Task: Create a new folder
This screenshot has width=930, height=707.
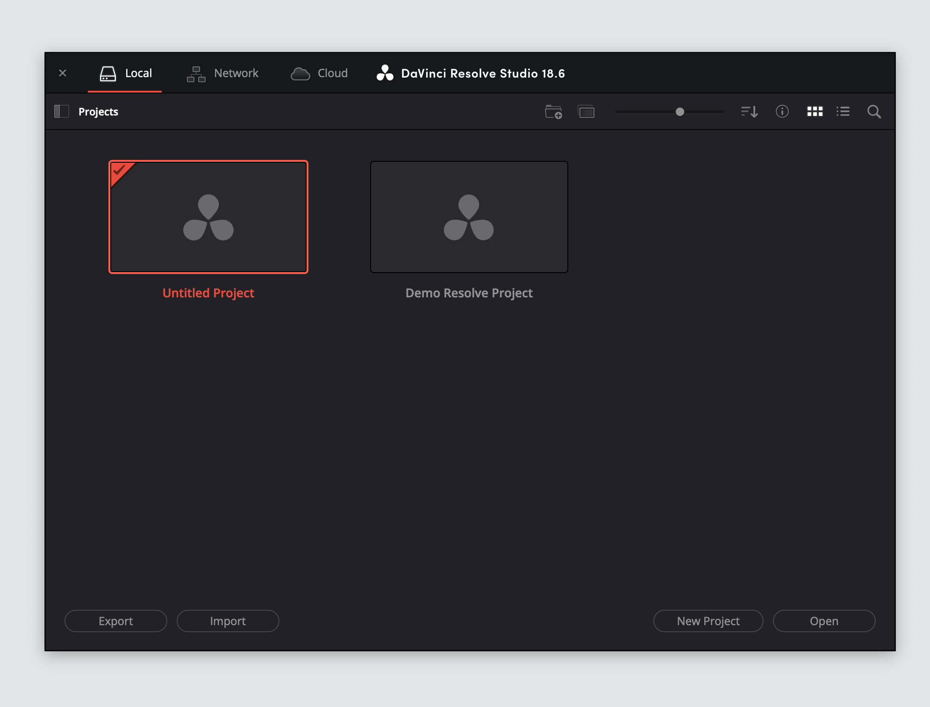Action: (x=553, y=112)
